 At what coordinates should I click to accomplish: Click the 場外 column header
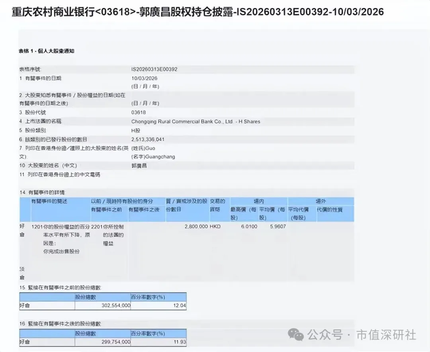click(x=321, y=201)
